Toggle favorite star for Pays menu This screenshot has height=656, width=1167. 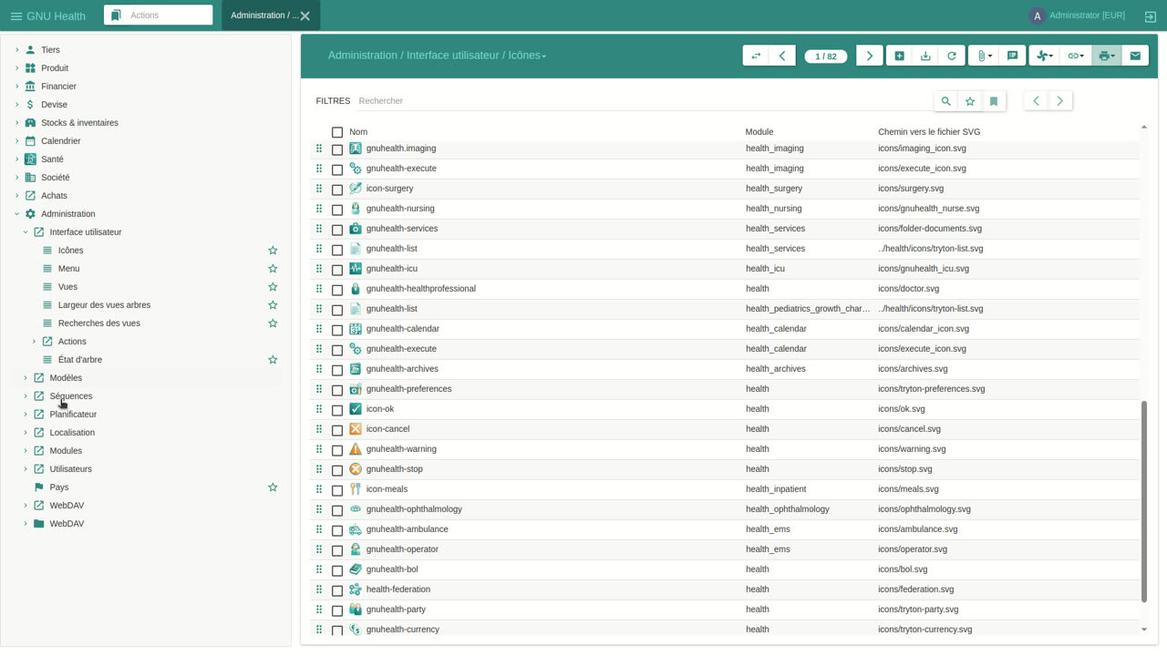(x=273, y=487)
